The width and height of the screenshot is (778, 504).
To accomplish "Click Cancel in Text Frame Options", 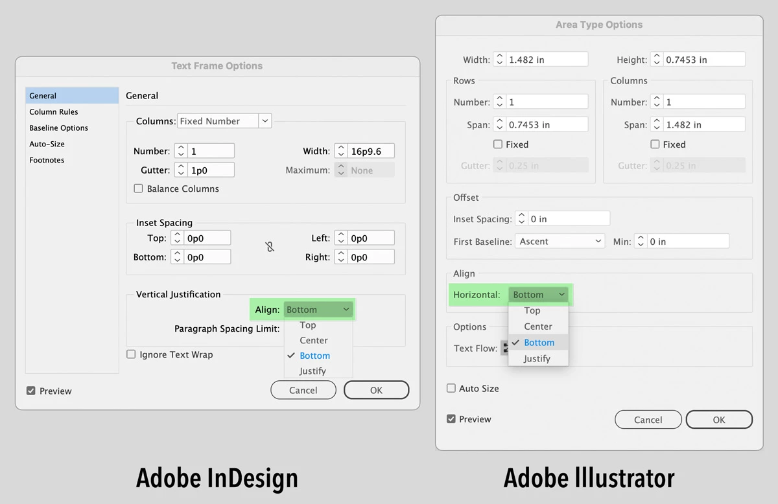I will click(303, 390).
